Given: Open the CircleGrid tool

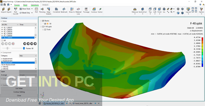Looking at the screenshot, I should pos(56,10).
